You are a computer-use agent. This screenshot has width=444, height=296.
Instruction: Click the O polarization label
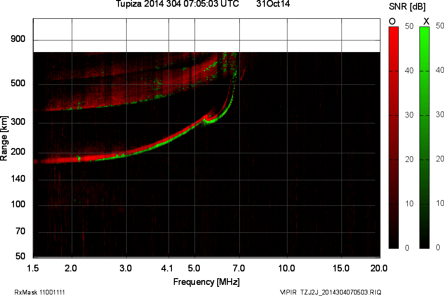(391, 21)
